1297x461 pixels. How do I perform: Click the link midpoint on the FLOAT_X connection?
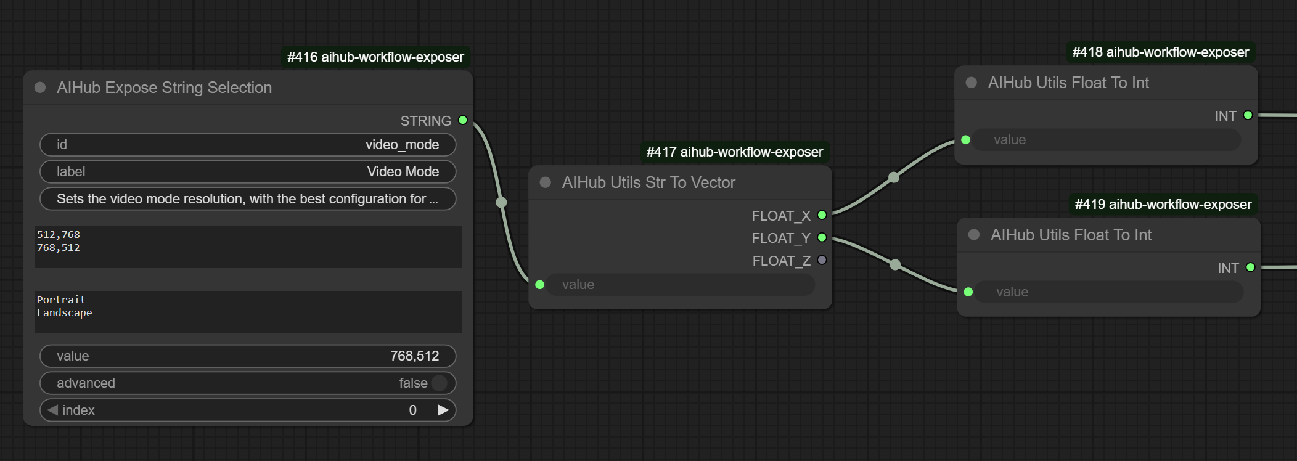click(x=894, y=177)
